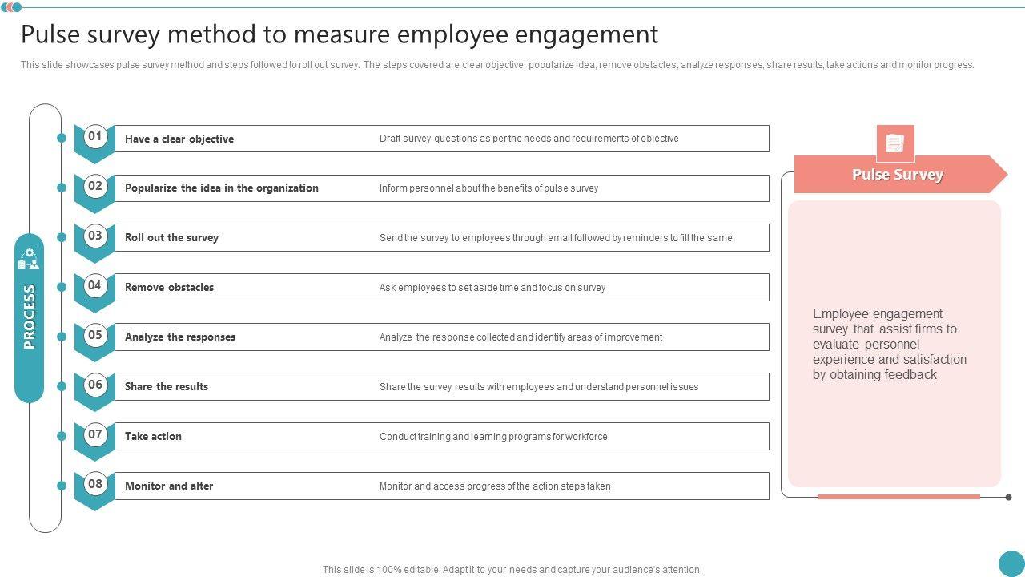The height and width of the screenshot is (577, 1025).
Task: Click the process people icon
Action: point(29,260)
